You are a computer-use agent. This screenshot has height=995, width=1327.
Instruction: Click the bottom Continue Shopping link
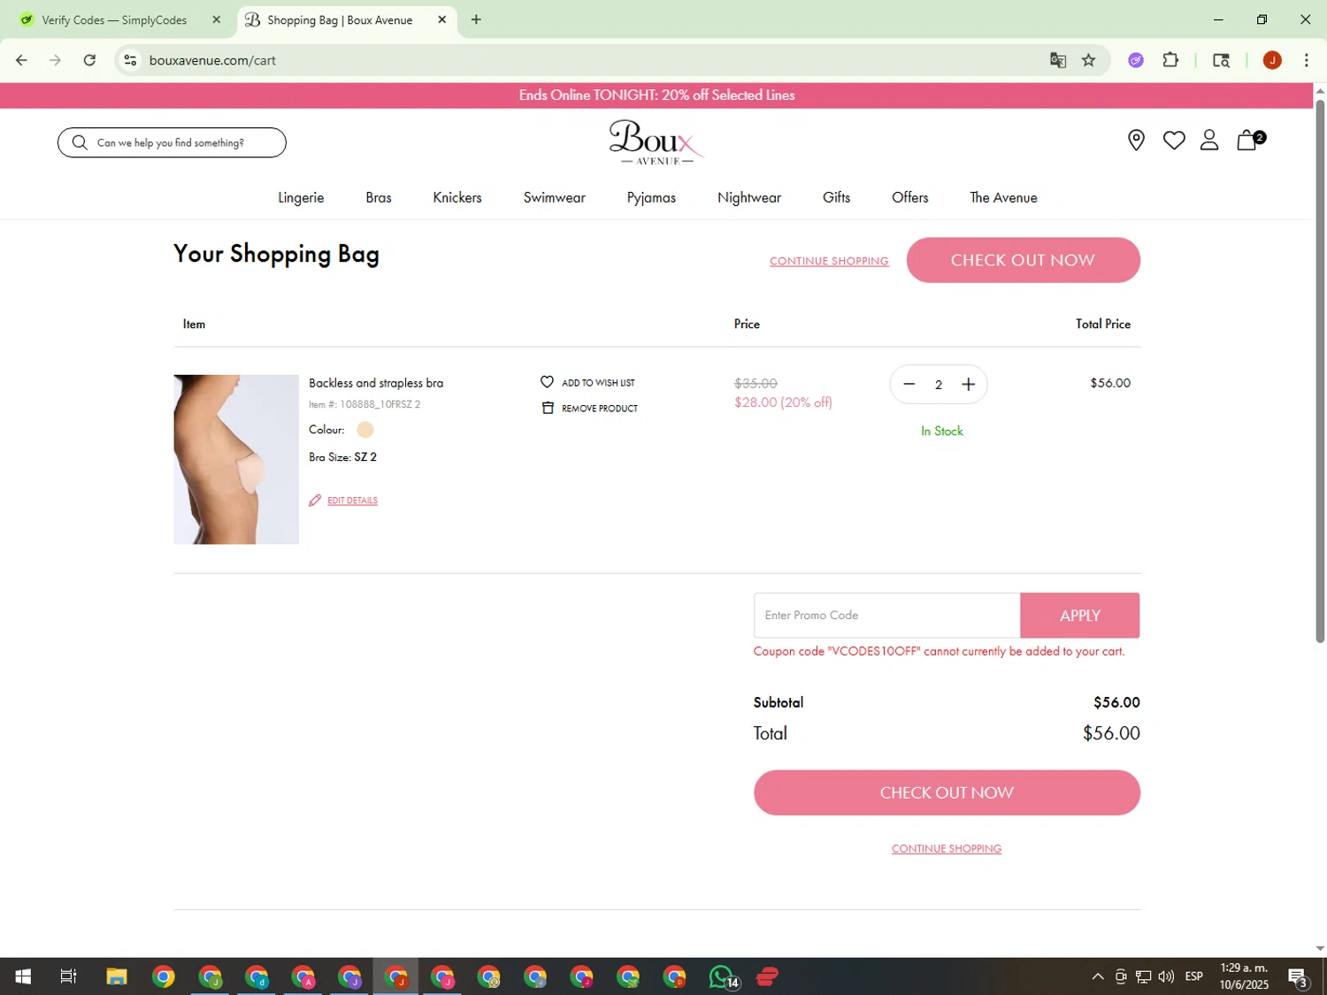(947, 848)
